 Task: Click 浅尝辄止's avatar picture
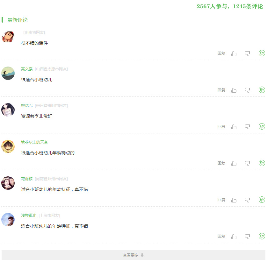[8, 220]
